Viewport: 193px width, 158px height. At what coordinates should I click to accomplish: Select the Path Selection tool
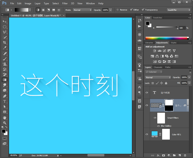point(5,107)
